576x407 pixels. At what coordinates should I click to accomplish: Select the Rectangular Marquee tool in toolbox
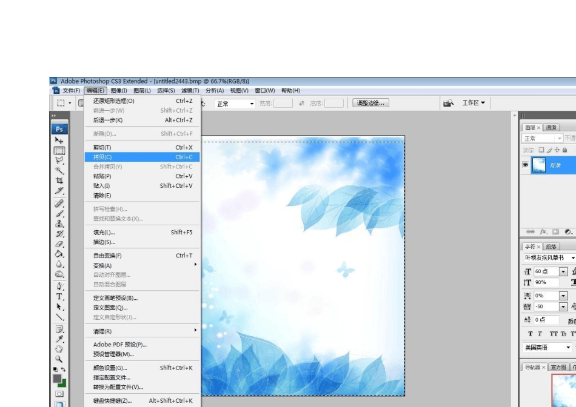pos(59,150)
